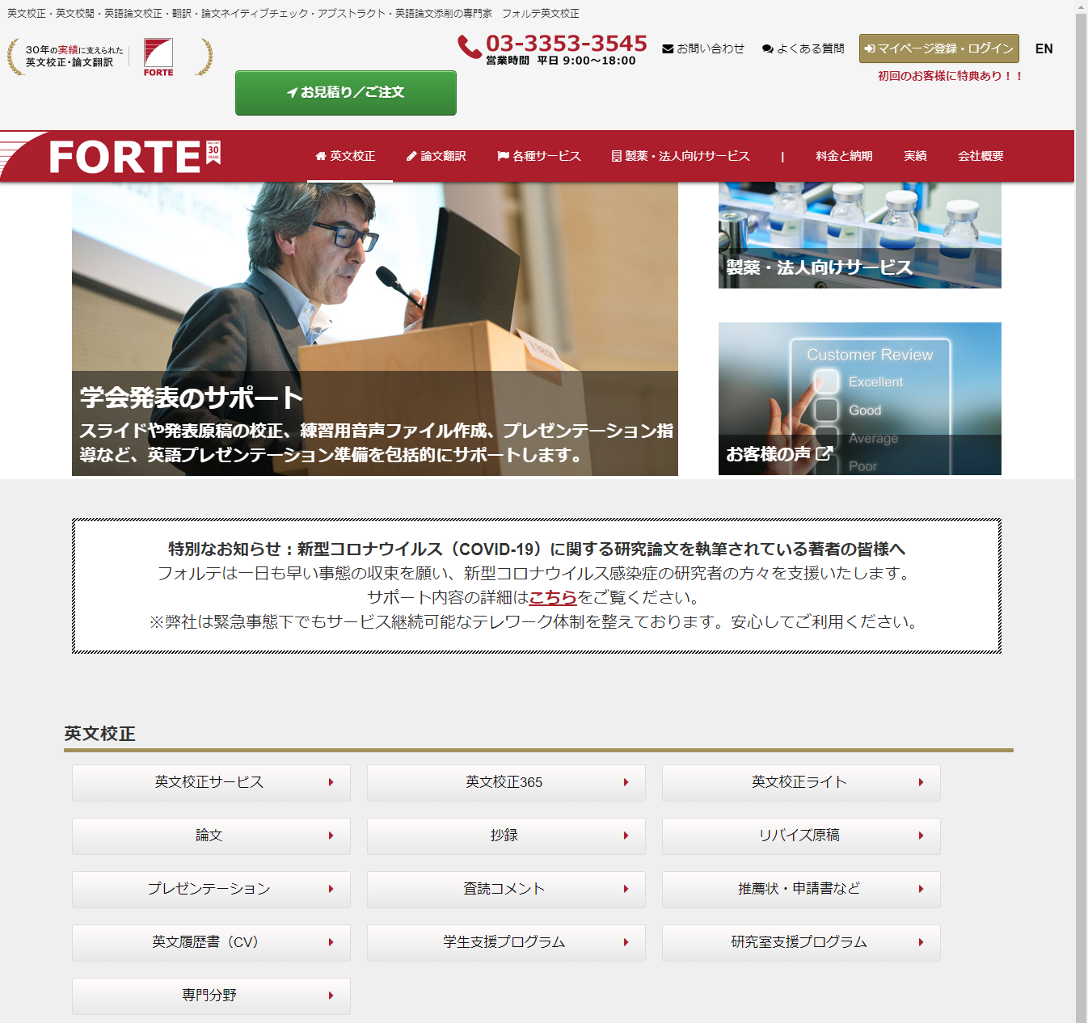Click the arrow on リバイズ原稿 button
The height and width of the screenshot is (1023, 1088).
point(921,836)
